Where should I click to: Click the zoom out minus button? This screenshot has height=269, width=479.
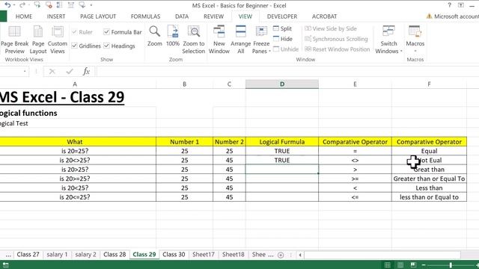pyautogui.click(x=424, y=265)
